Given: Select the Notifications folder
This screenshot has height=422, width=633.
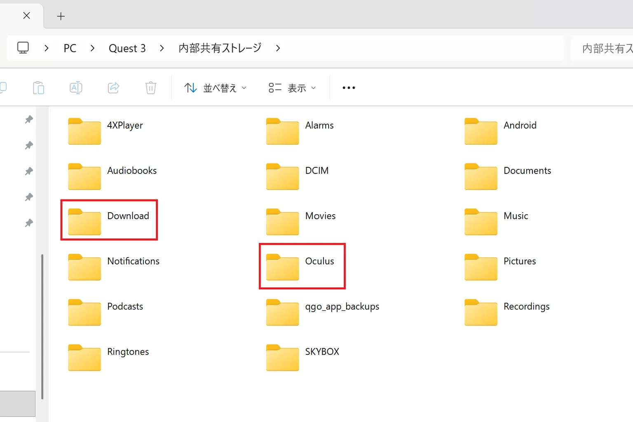Looking at the screenshot, I should tap(114, 267).
